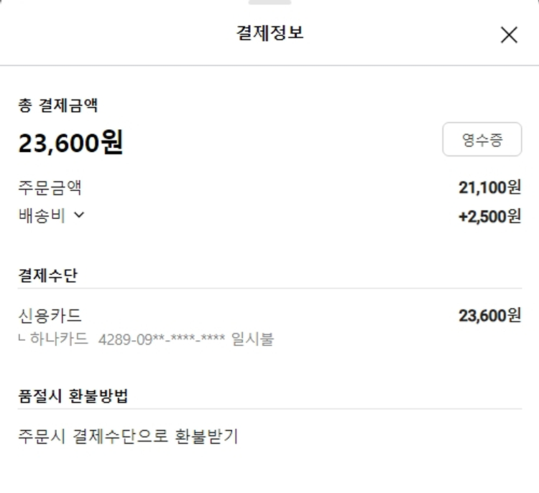
Task: Select 주문시 결제수단으로 환불받기 refund option
Action: 128,436
